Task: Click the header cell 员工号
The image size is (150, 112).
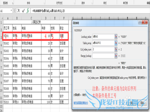Action: (8, 28)
